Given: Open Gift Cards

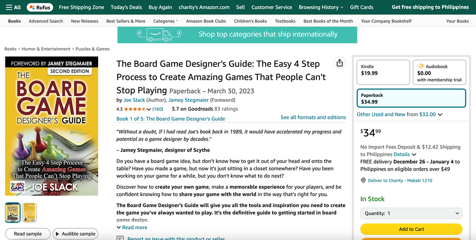Looking at the screenshot, I should 361,7.
